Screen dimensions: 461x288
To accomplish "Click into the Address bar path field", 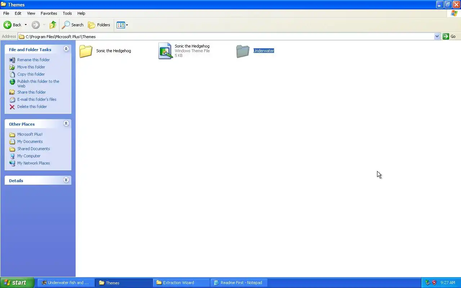I will [x=226, y=36].
